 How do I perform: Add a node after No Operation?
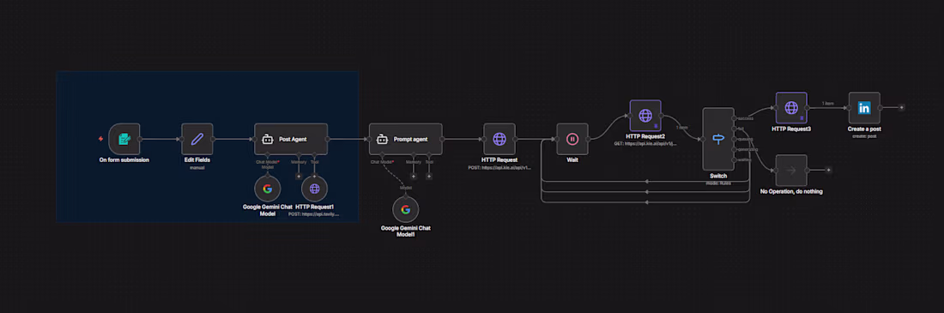coord(828,171)
